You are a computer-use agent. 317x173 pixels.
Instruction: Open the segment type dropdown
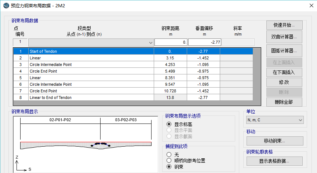tap(91, 43)
